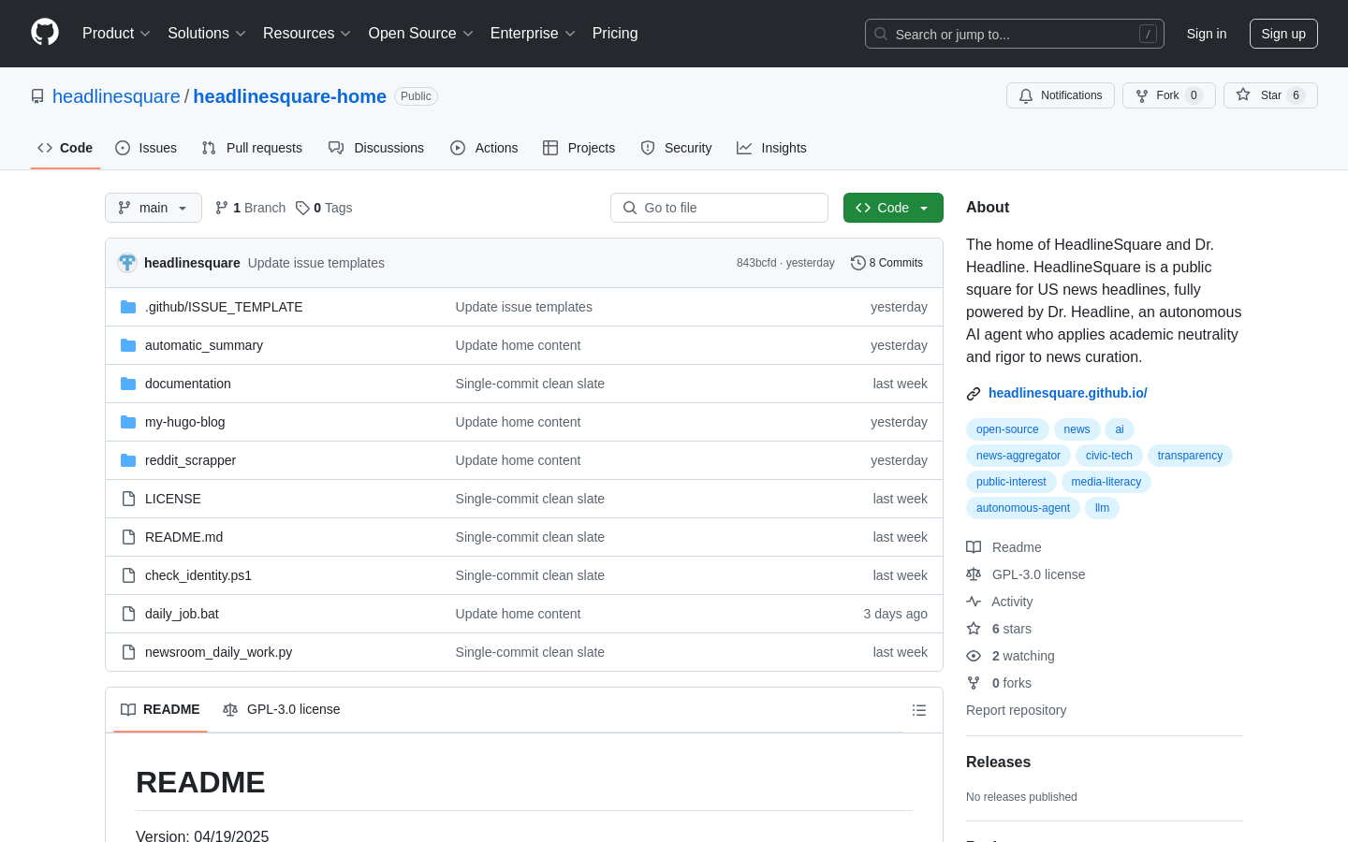The height and width of the screenshot is (842, 1348).
Task: Open the Actions tab
Action: (484, 148)
